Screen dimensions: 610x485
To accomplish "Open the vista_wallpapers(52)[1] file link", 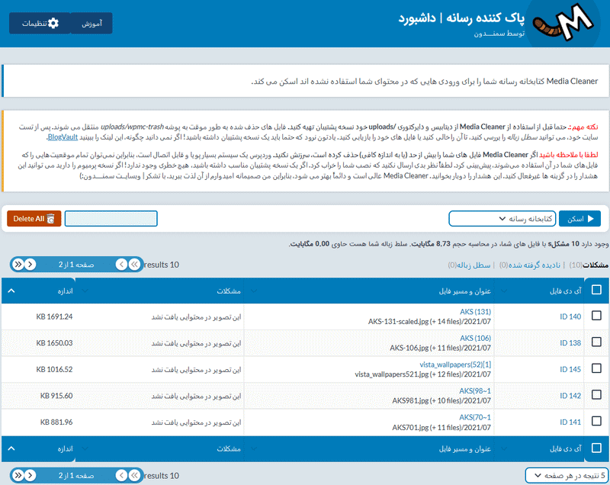I will click(455, 365).
